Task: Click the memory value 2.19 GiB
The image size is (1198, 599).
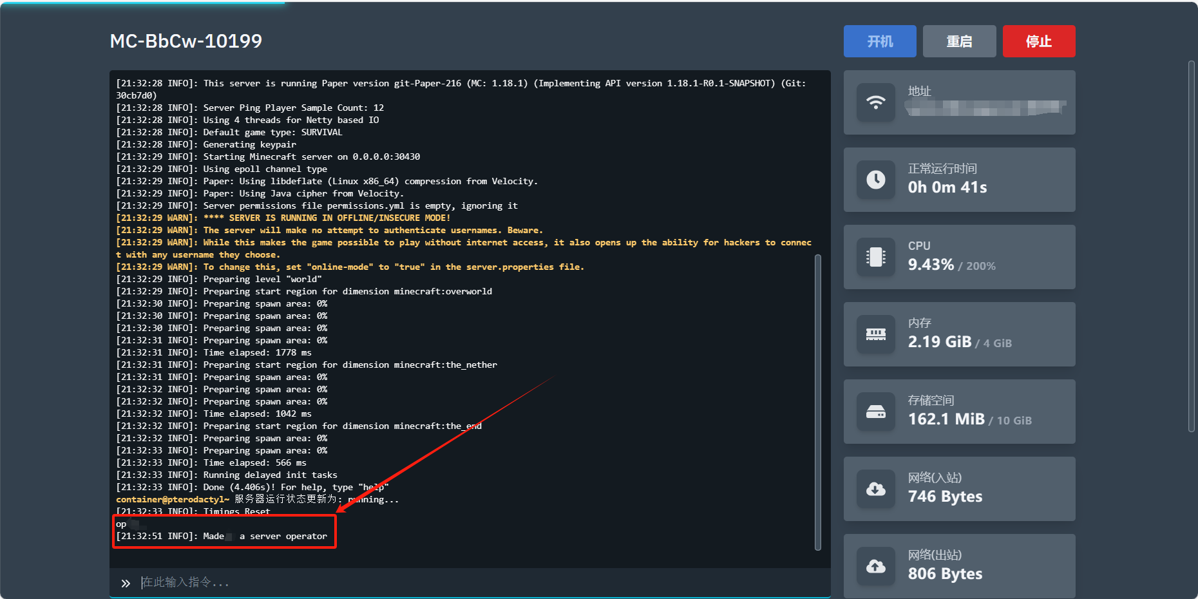Action: coord(940,342)
